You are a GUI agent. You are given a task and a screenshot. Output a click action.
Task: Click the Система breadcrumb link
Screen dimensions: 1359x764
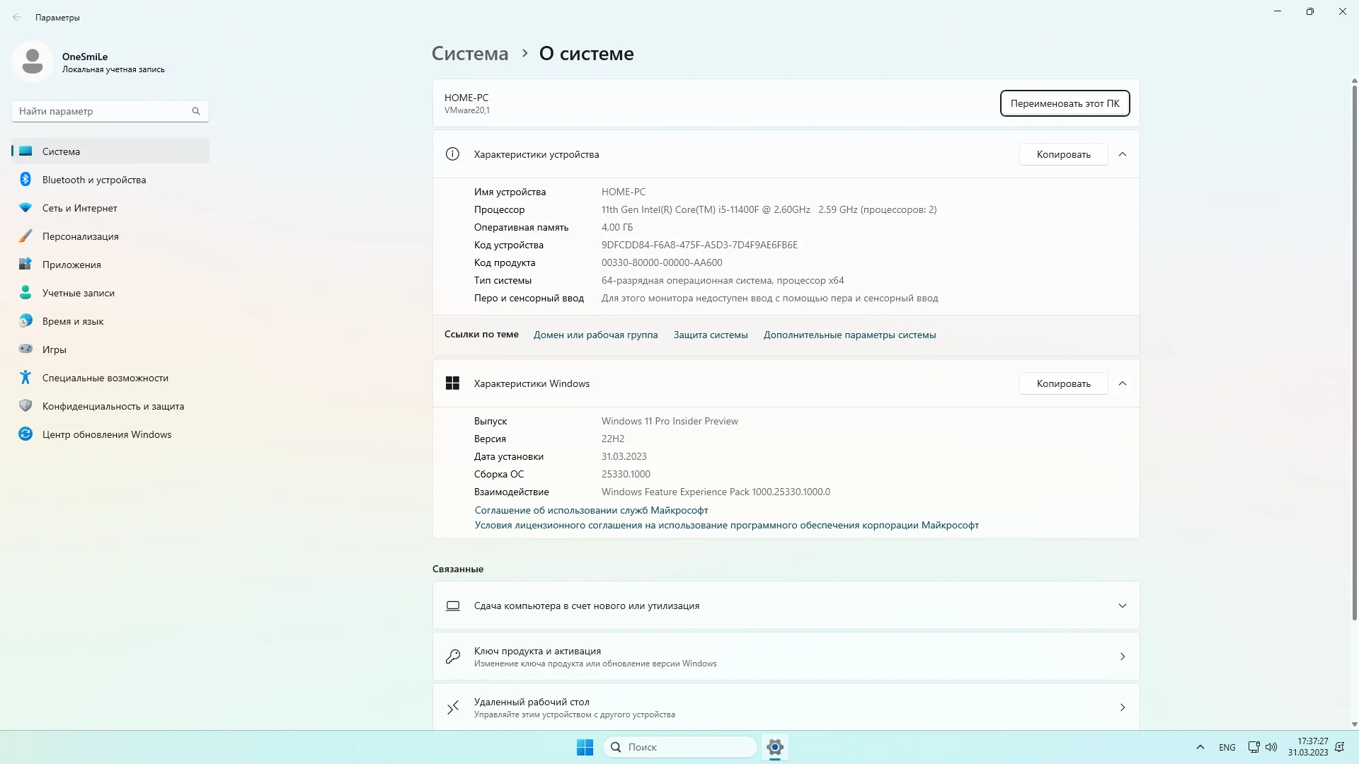pos(470,54)
